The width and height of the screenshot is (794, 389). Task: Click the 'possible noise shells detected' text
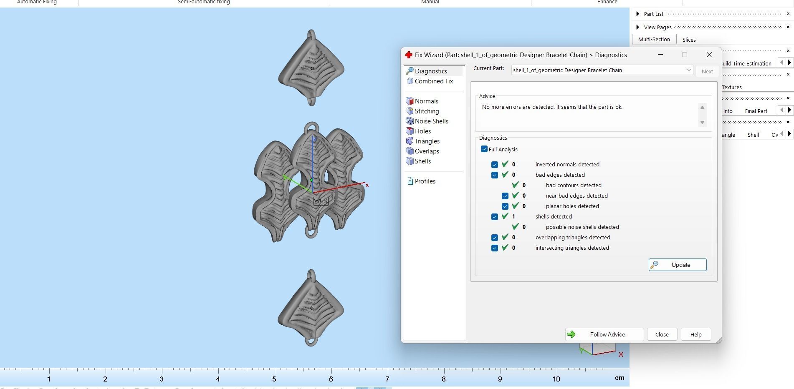582,227
